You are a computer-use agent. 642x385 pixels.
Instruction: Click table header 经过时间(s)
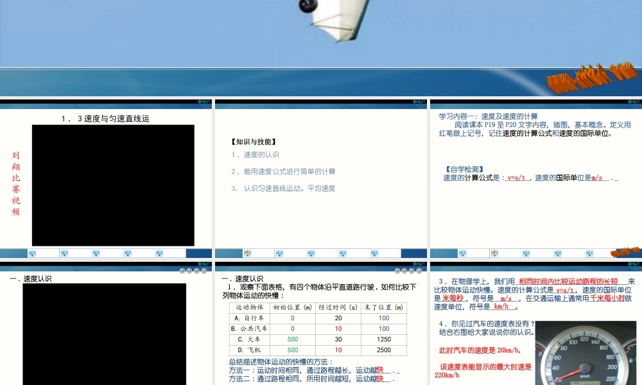coord(338,307)
